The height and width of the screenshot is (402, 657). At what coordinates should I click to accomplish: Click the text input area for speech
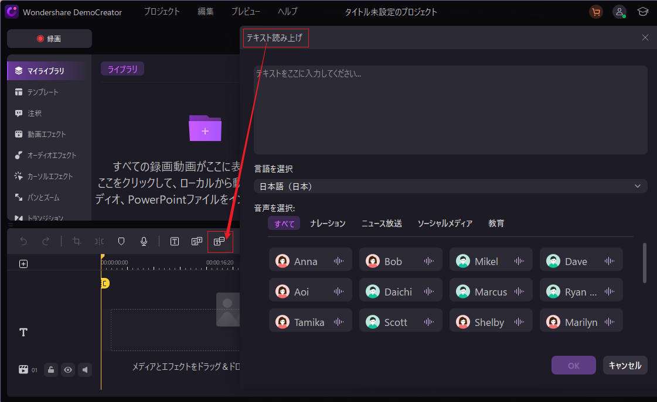[x=450, y=110]
